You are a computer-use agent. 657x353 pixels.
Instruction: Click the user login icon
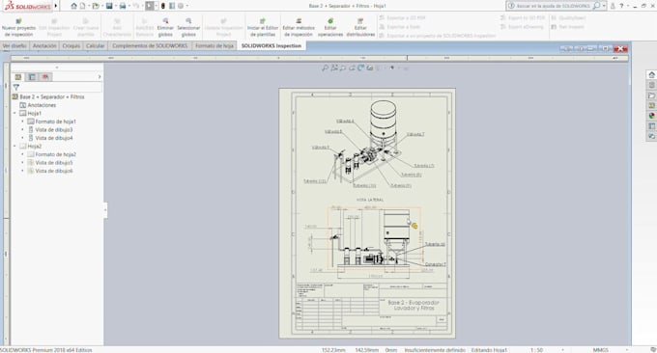[613, 6]
